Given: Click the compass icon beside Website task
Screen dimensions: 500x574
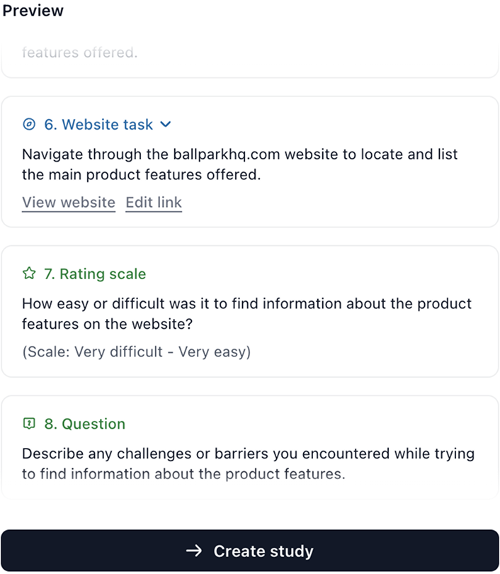Looking at the screenshot, I should [x=29, y=125].
